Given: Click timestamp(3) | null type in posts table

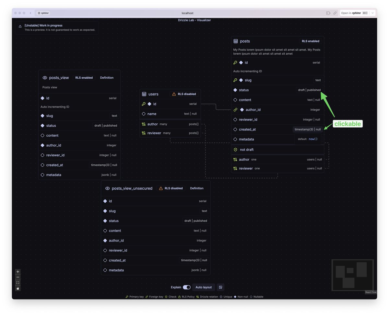Looking at the screenshot, I should pos(308,129).
